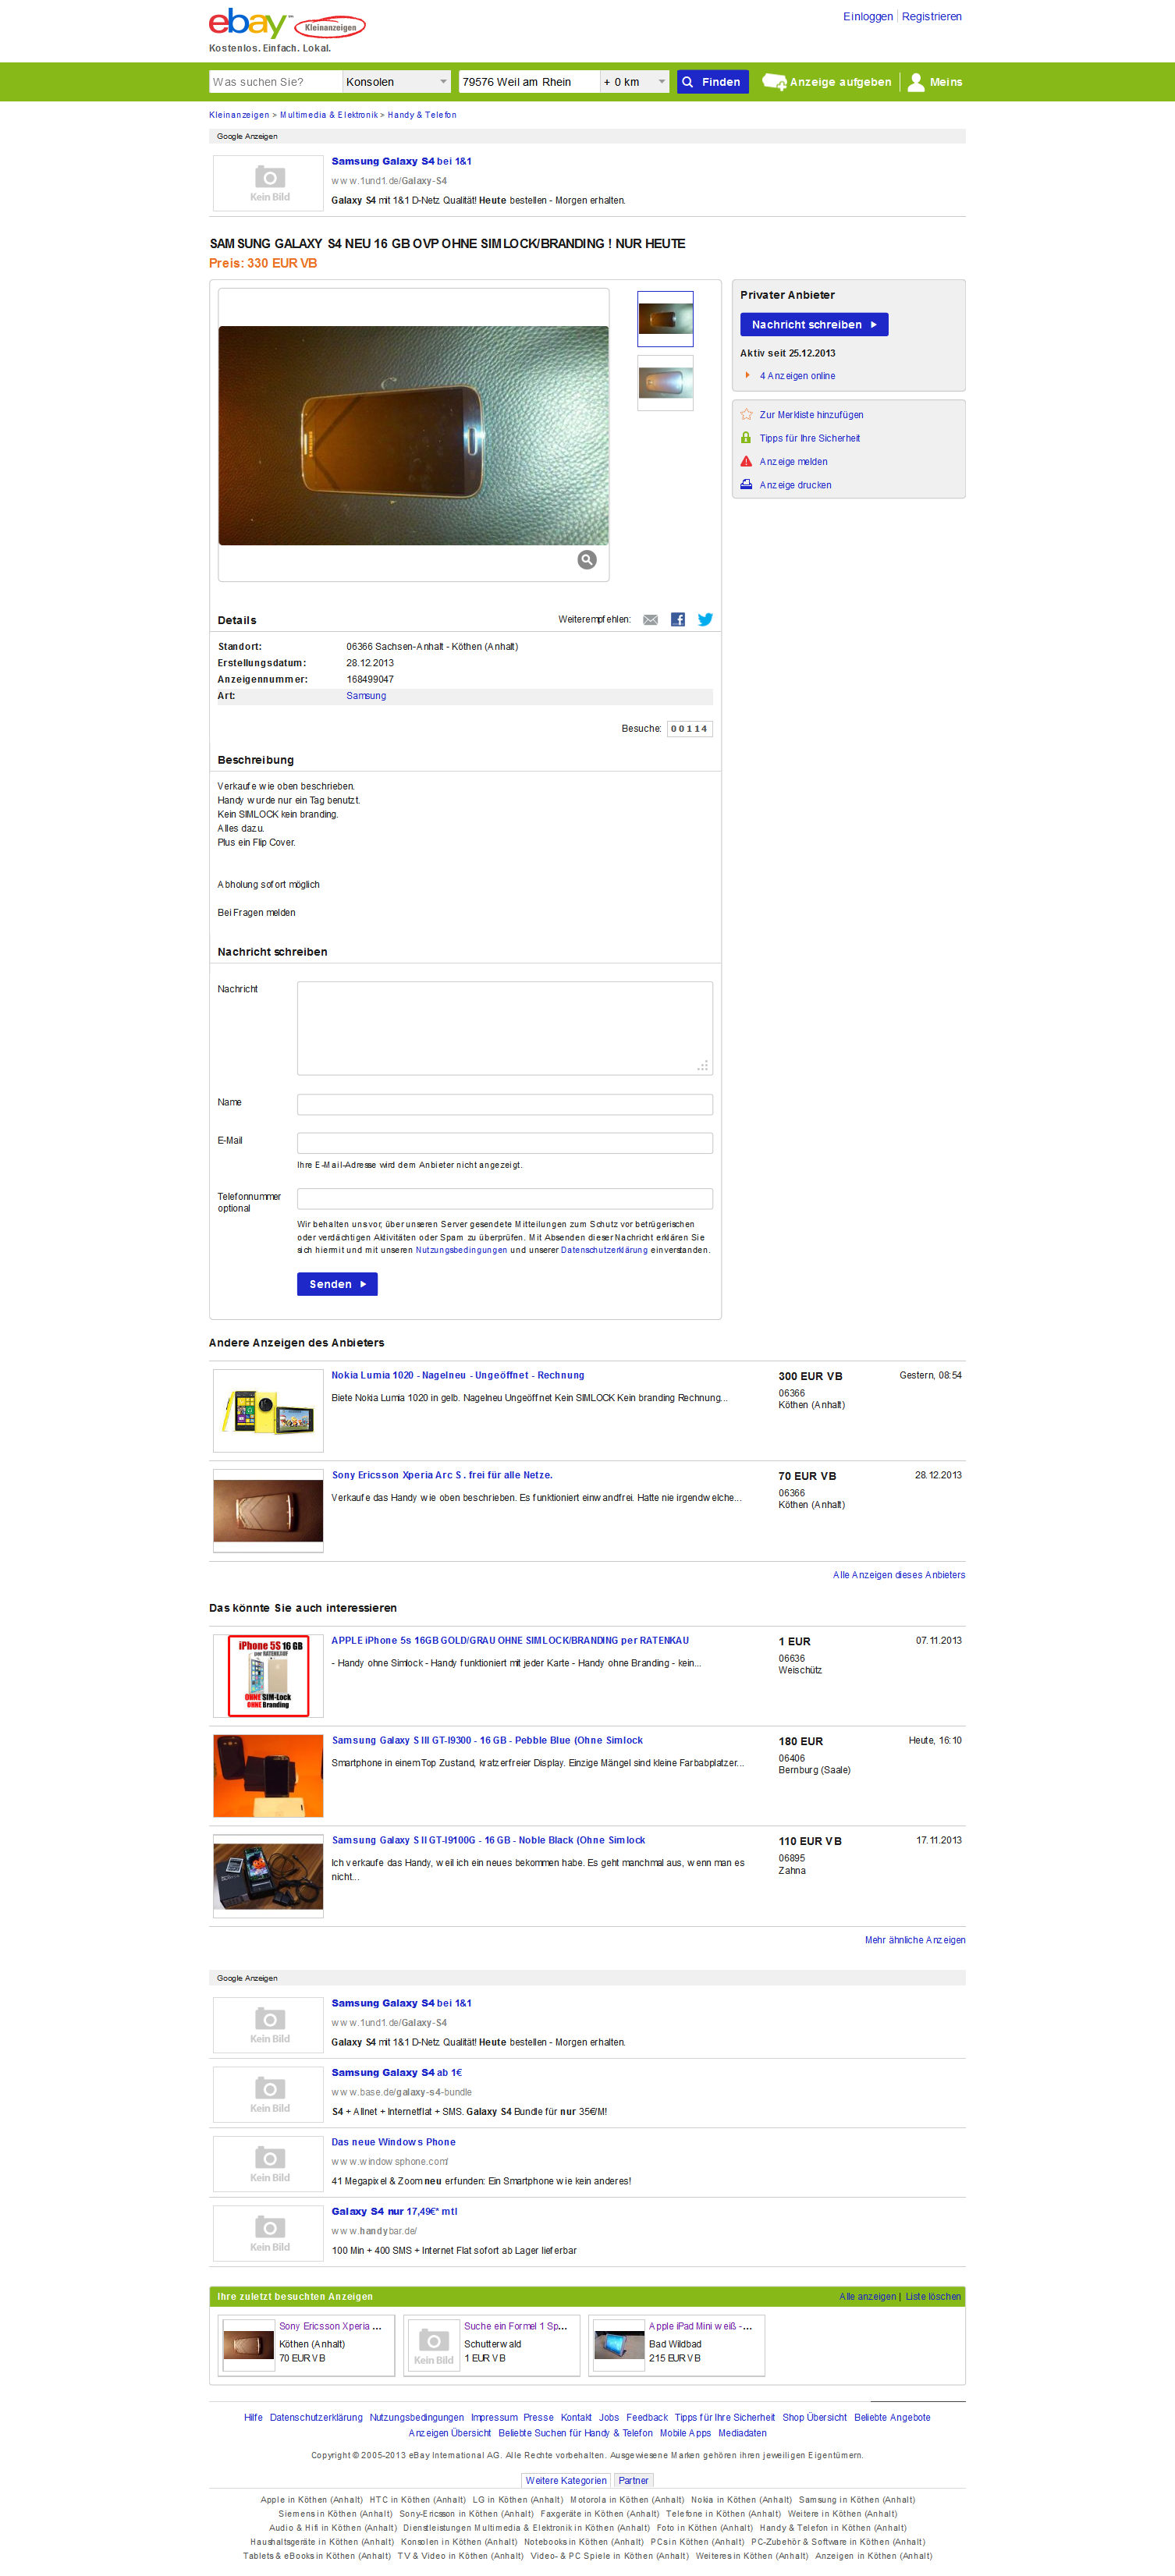Screen dimensions: 1175x2576
Task: Open the Feedback footer link
Action: tap(646, 2418)
